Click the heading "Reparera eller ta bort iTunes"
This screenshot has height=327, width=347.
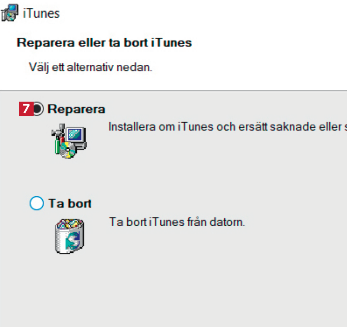click(104, 42)
